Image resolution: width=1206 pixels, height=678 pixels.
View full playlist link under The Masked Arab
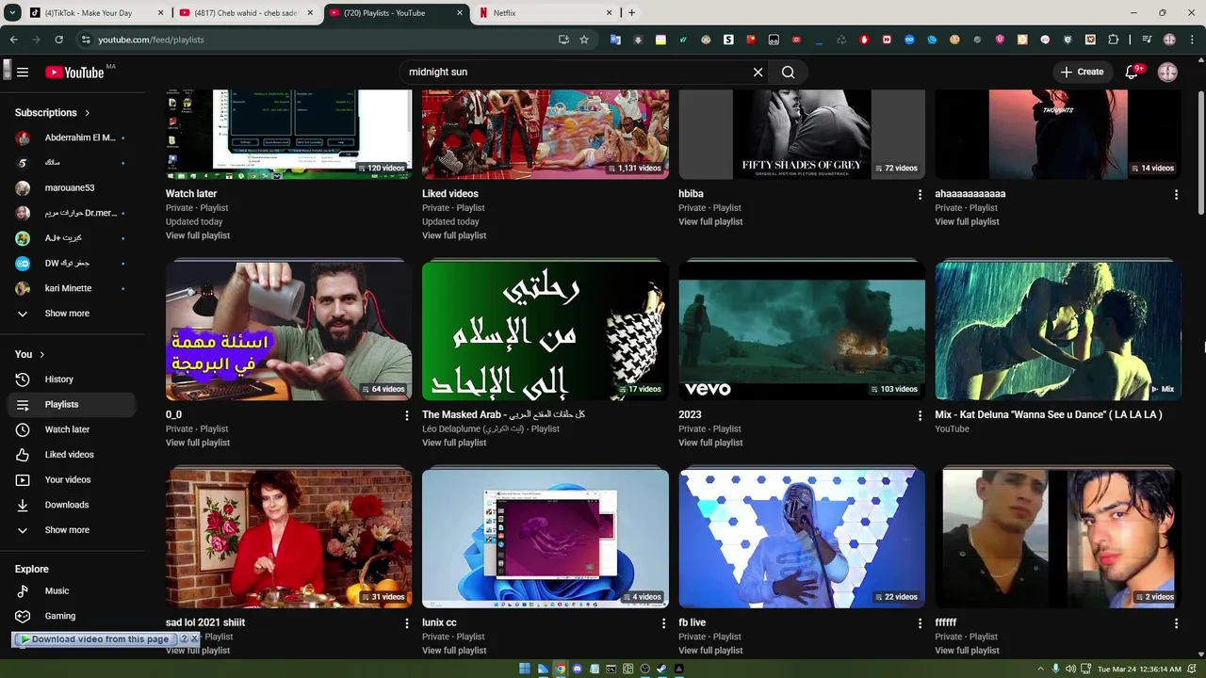[454, 444]
